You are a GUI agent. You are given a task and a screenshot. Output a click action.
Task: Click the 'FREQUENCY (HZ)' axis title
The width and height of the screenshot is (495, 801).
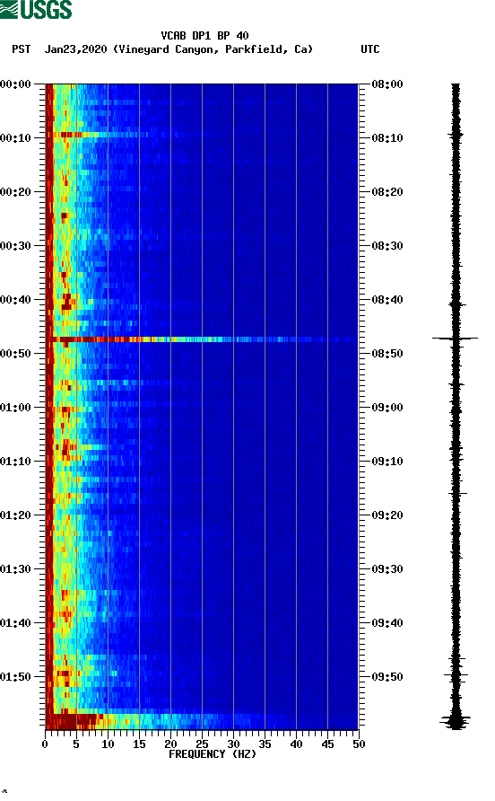coord(213,754)
